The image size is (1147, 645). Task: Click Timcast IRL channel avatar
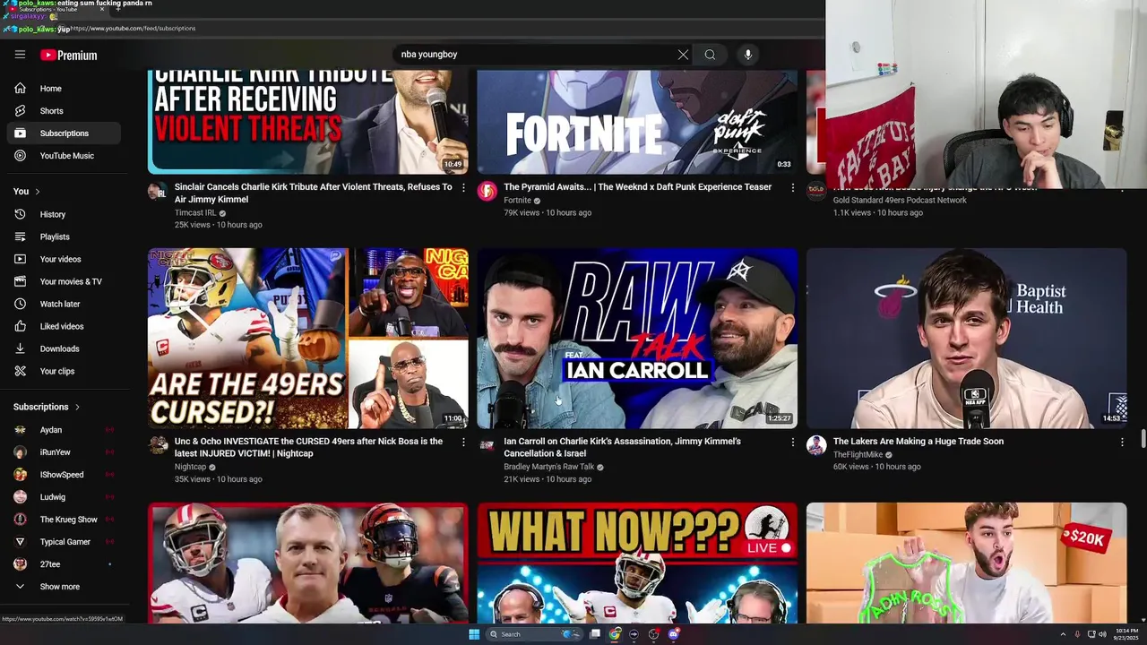tap(158, 191)
